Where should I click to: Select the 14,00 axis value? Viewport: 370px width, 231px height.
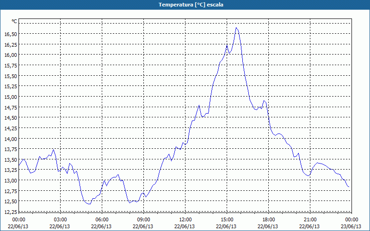(11, 139)
